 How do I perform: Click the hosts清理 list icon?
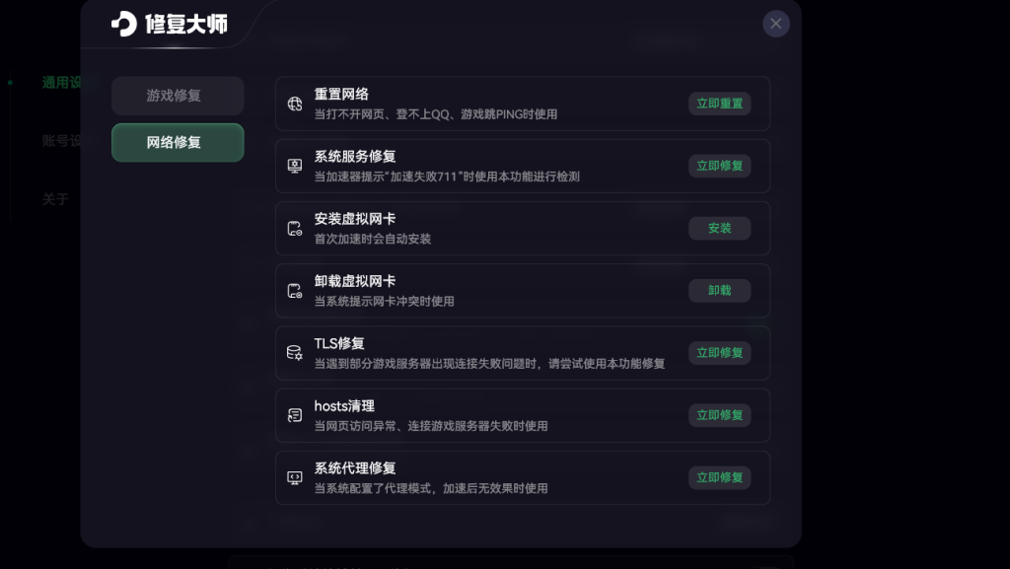[x=294, y=415]
